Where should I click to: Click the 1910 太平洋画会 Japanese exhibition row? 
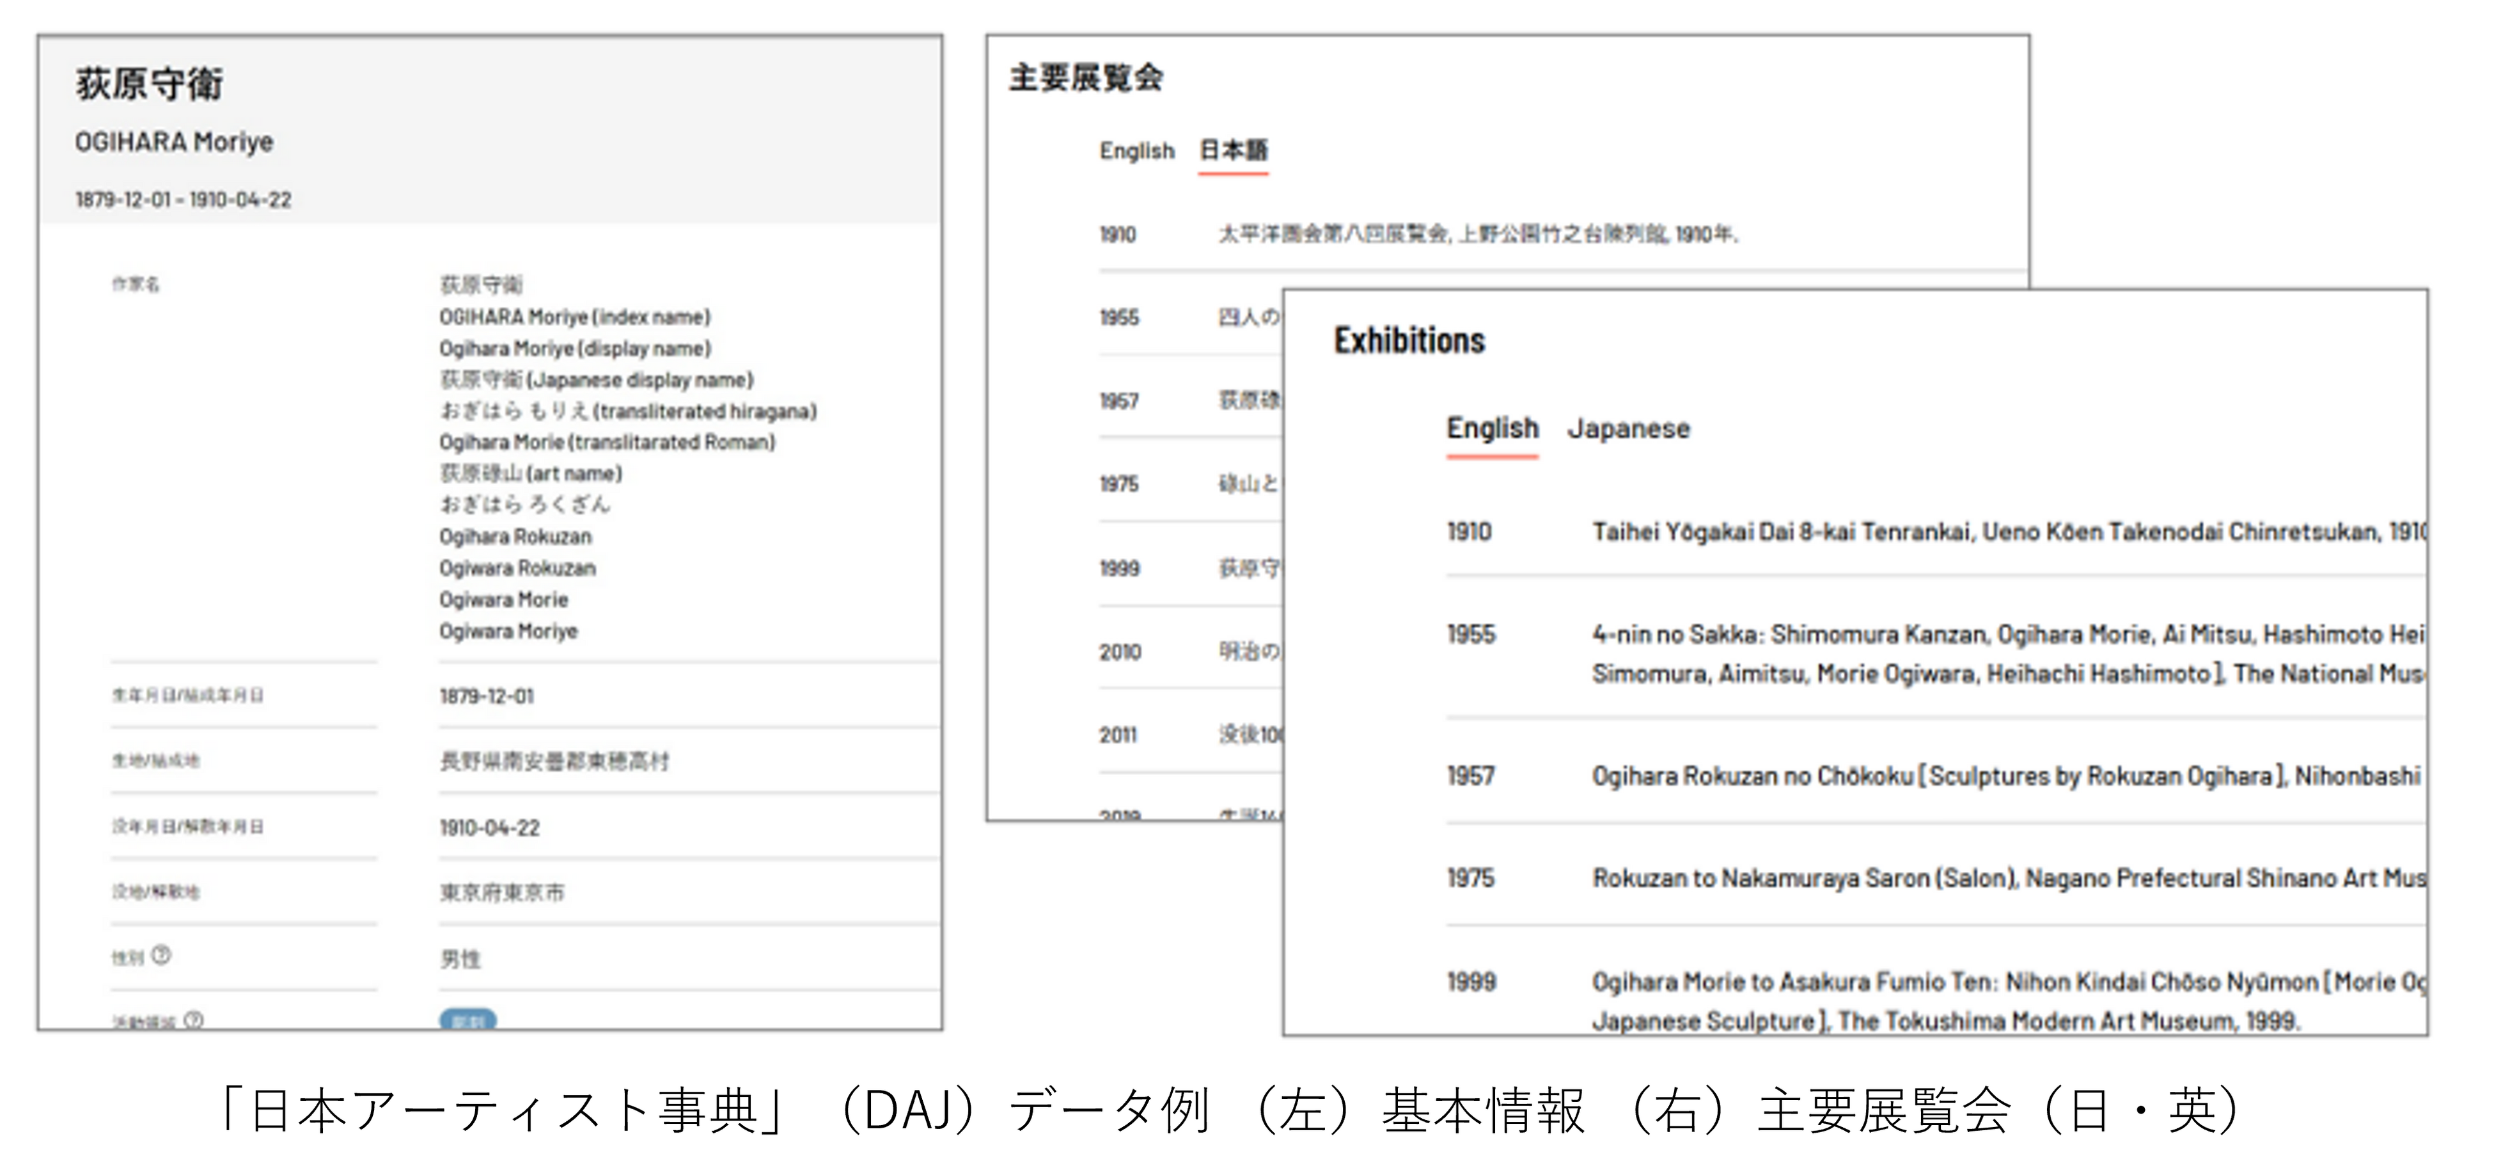coord(1477,234)
